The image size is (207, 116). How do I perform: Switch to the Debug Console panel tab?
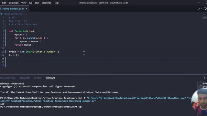click(8, 78)
